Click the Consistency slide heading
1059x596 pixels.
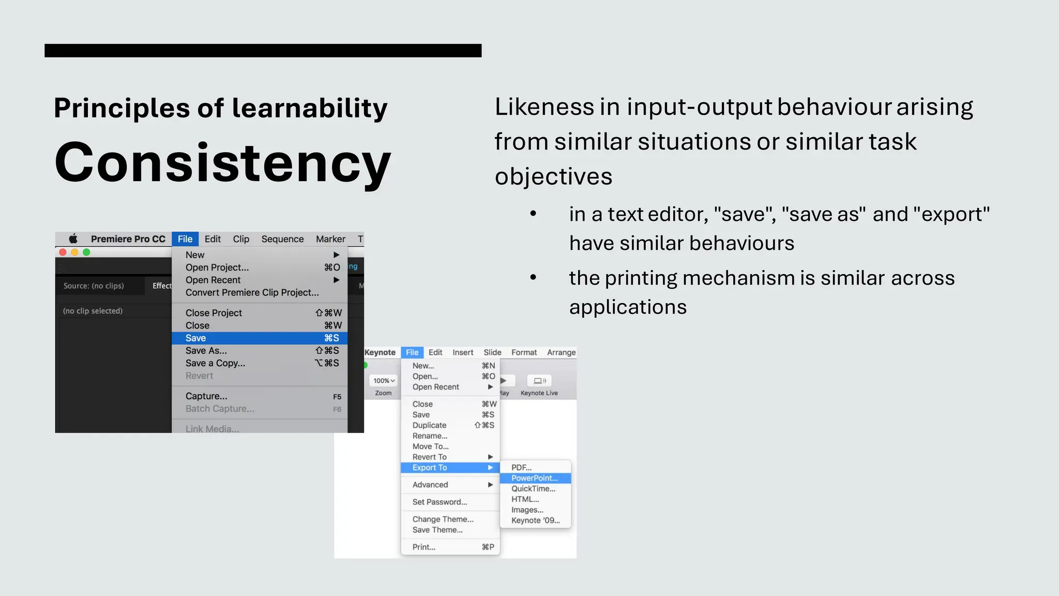223,163
